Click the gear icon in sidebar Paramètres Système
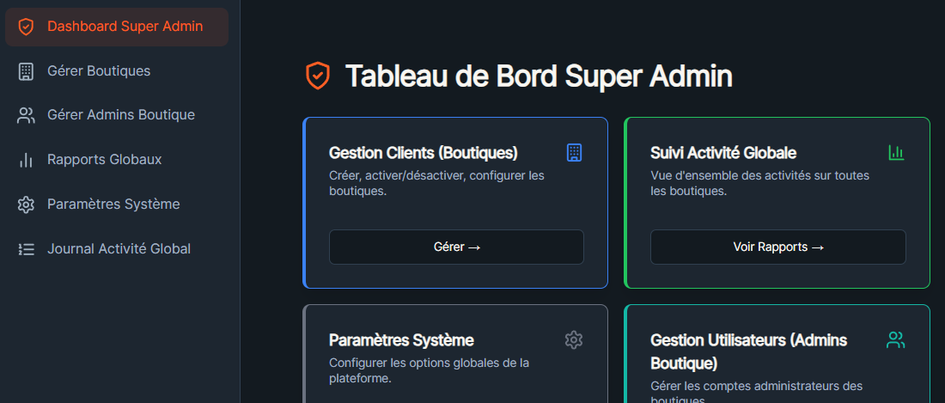 pyautogui.click(x=25, y=205)
